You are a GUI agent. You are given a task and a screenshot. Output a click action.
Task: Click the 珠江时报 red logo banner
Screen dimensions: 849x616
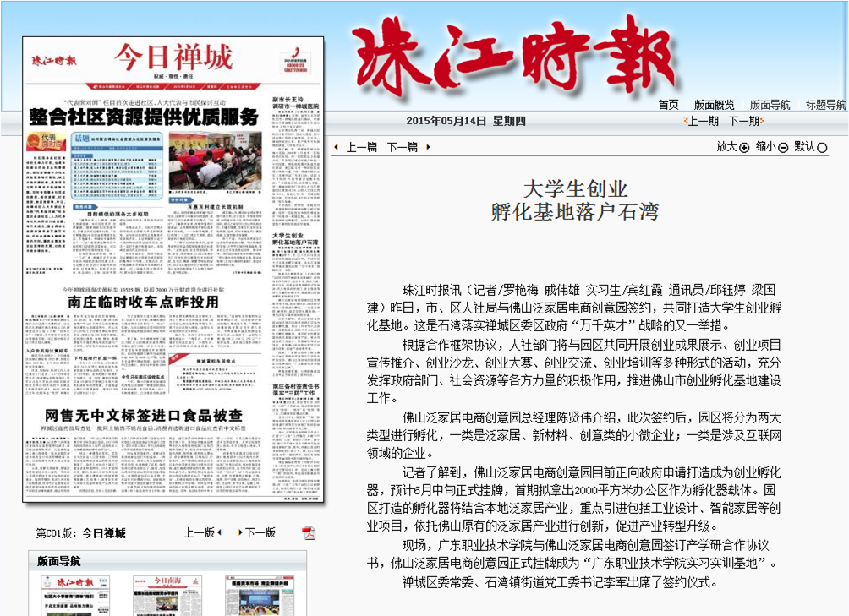(x=513, y=55)
